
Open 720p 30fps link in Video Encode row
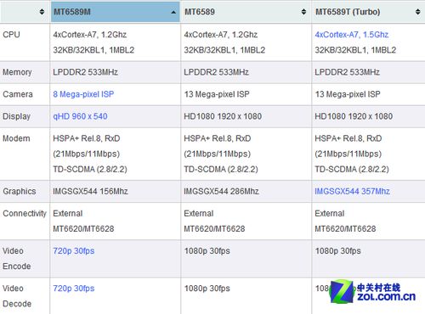(x=74, y=251)
